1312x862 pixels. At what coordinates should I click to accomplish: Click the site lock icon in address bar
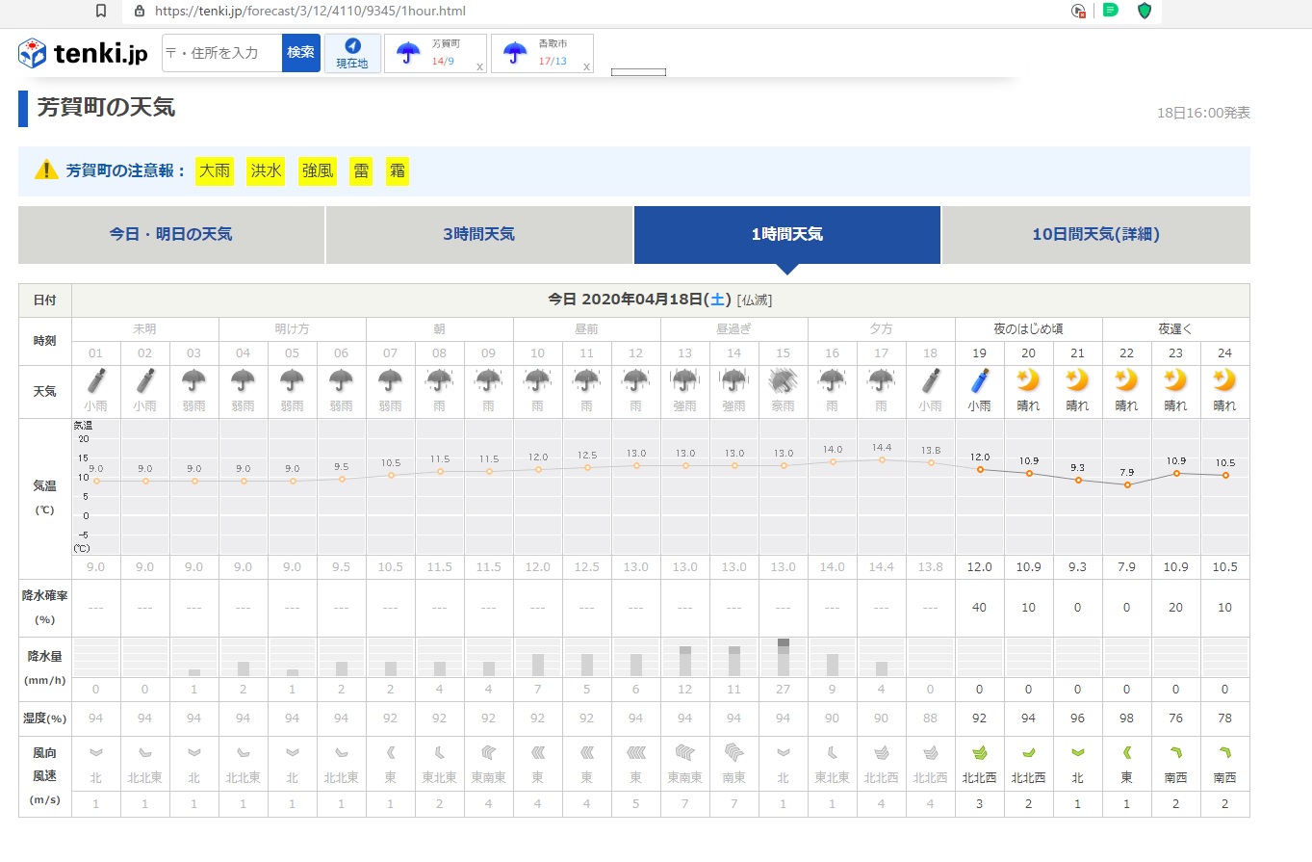140,12
